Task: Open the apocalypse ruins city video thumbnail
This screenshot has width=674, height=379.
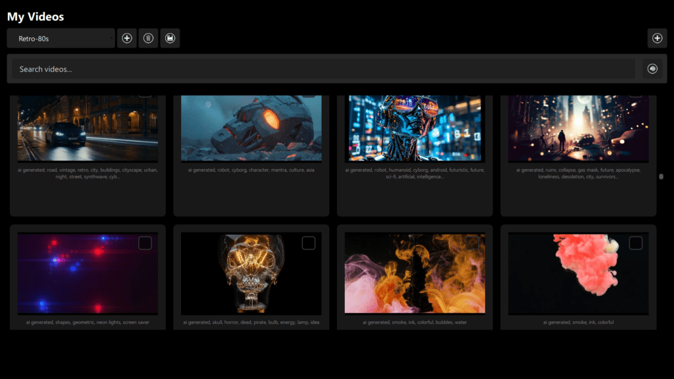Action: point(578,128)
